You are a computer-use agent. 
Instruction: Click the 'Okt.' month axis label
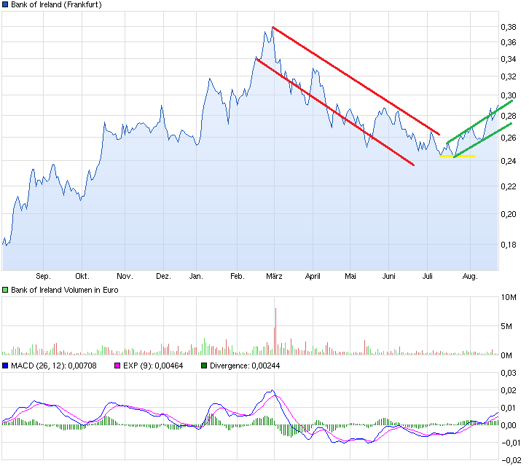pyautogui.click(x=82, y=277)
